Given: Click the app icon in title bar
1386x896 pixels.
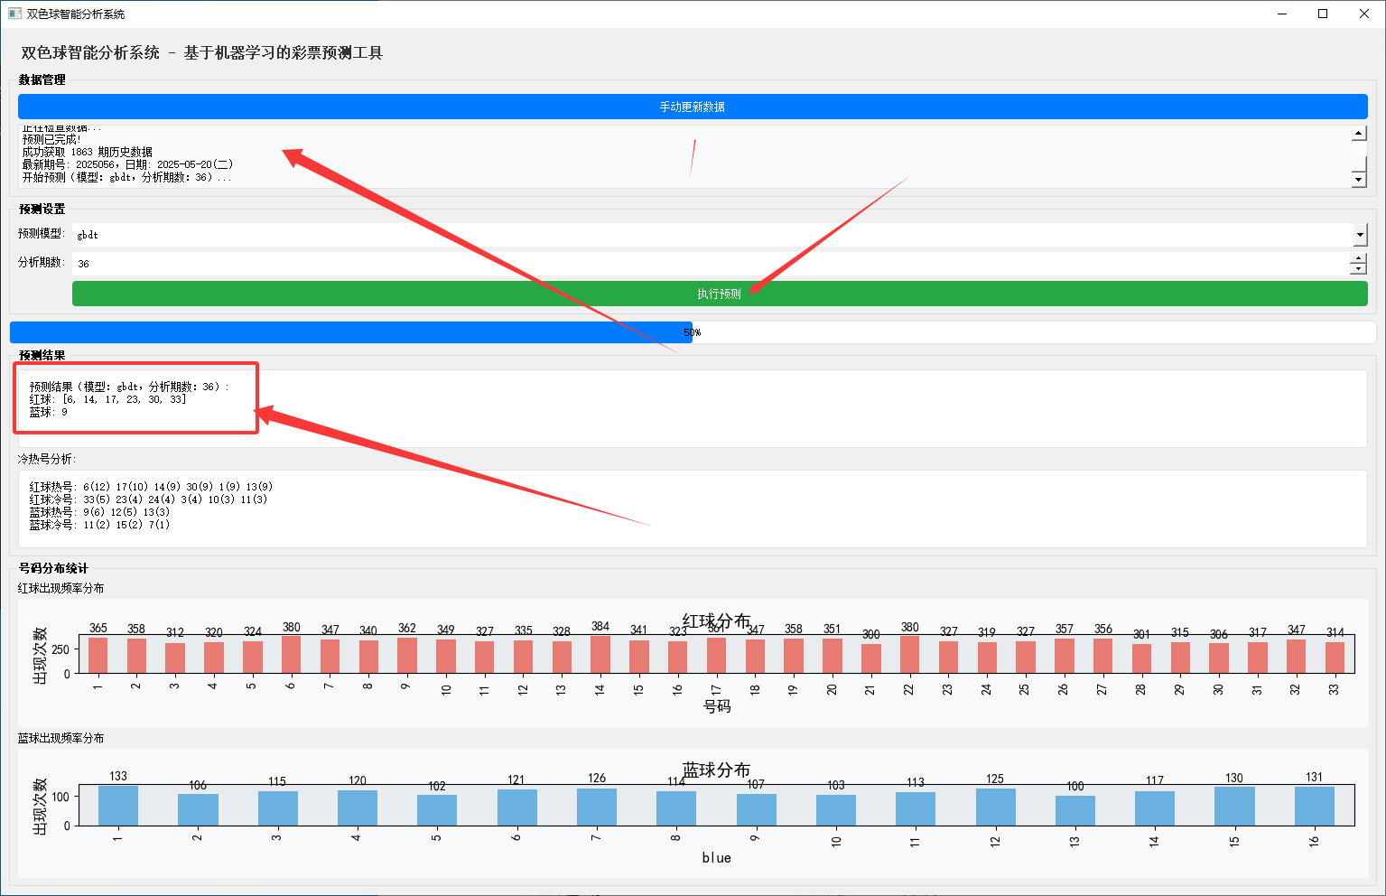Looking at the screenshot, I should click(14, 14).
